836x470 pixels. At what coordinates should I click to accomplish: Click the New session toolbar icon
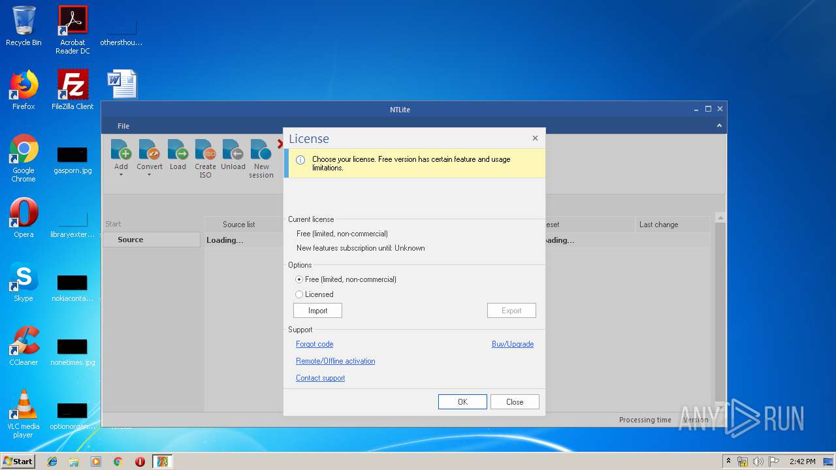261,150
